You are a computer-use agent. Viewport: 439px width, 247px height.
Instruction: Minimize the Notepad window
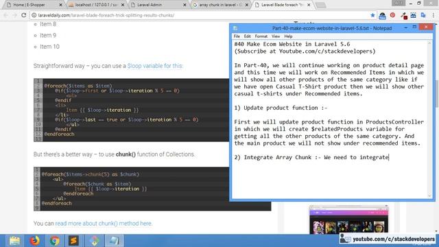(405, 27)
